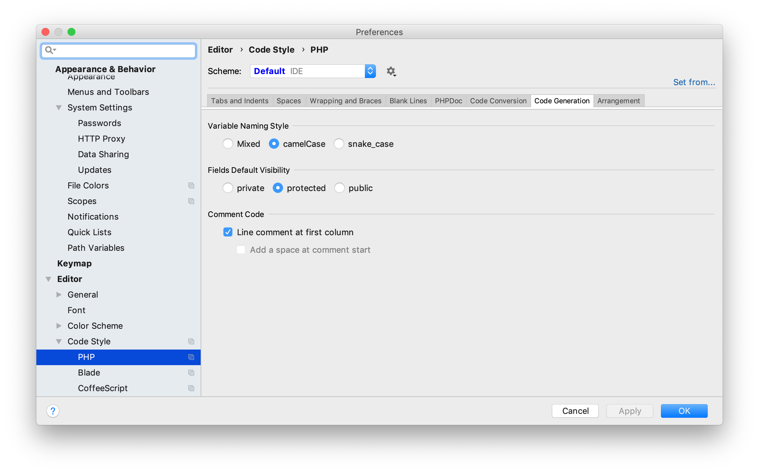Focus the preferences search field
759x473 pixels.
pos(118,50)
